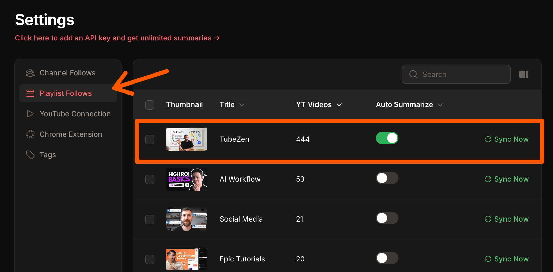Click the search magnifier icon
Viewport: 553px width, 272px height.
point(413,74)
